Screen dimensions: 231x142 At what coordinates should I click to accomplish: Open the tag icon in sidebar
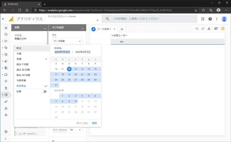click(6, 48)
